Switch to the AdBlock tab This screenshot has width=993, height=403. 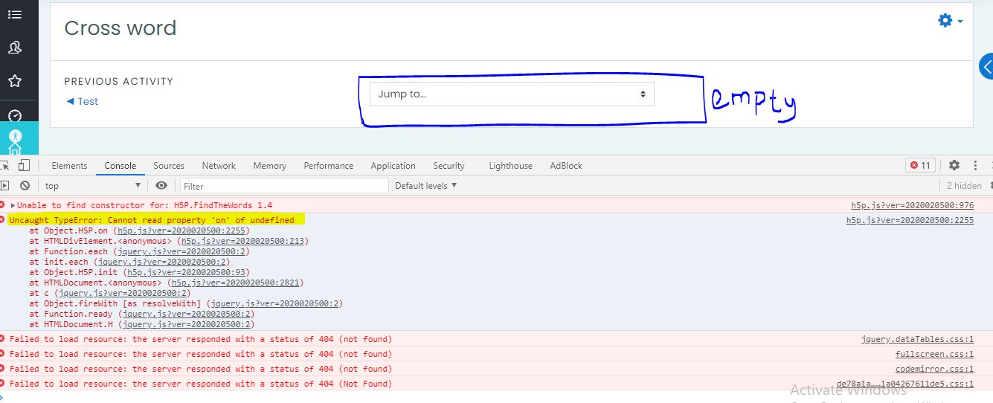click(x=566, y=166)
